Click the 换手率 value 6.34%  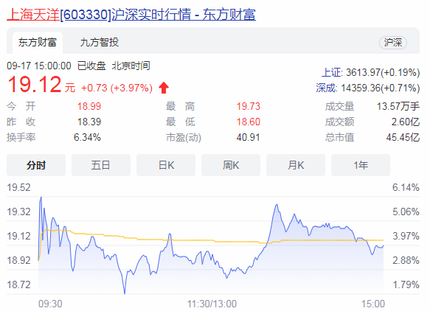(87, 137)
